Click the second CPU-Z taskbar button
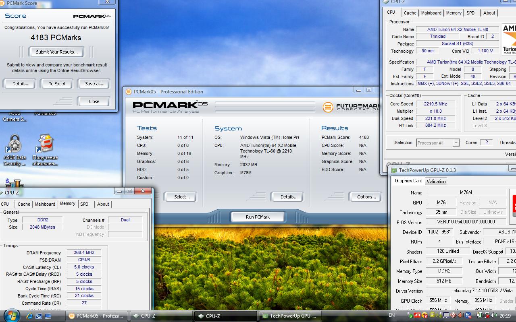The image size is (516, 322). 226,316
